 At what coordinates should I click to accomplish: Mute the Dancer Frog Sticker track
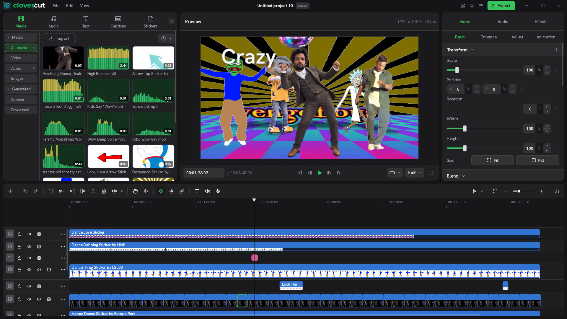click(39, 270)
